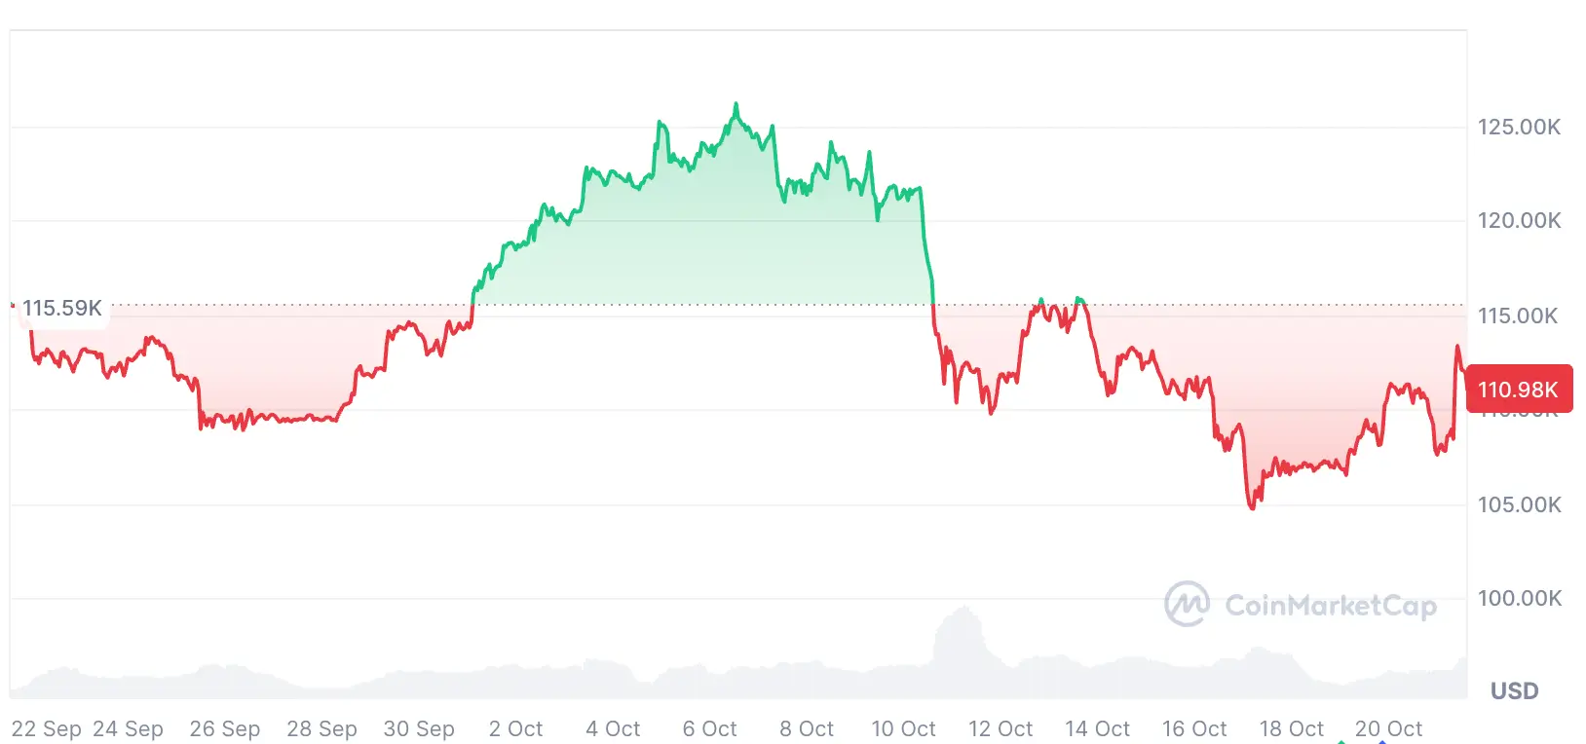Select the 10 Oct date label
Image resolution: width=1586 pixels, height=744 pixels.
[903, 728]
